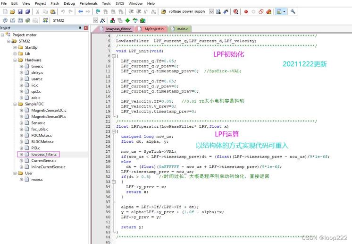Collapse the SimpleFOC folder
Viewport: 352px width, 244px height.
pyautogui.click(x=15, y=104)
